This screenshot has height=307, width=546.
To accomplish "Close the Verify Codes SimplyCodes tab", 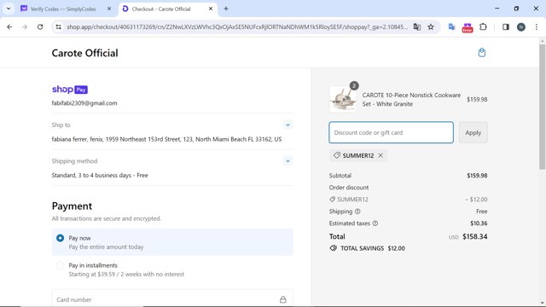I will (109, 9).
